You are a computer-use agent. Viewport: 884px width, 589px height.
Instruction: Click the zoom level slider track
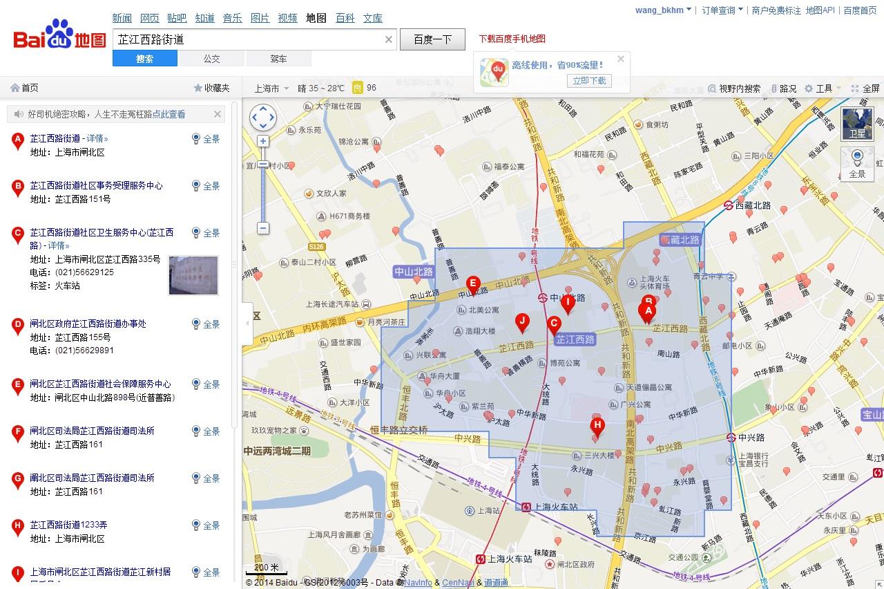tap(263, 185)
